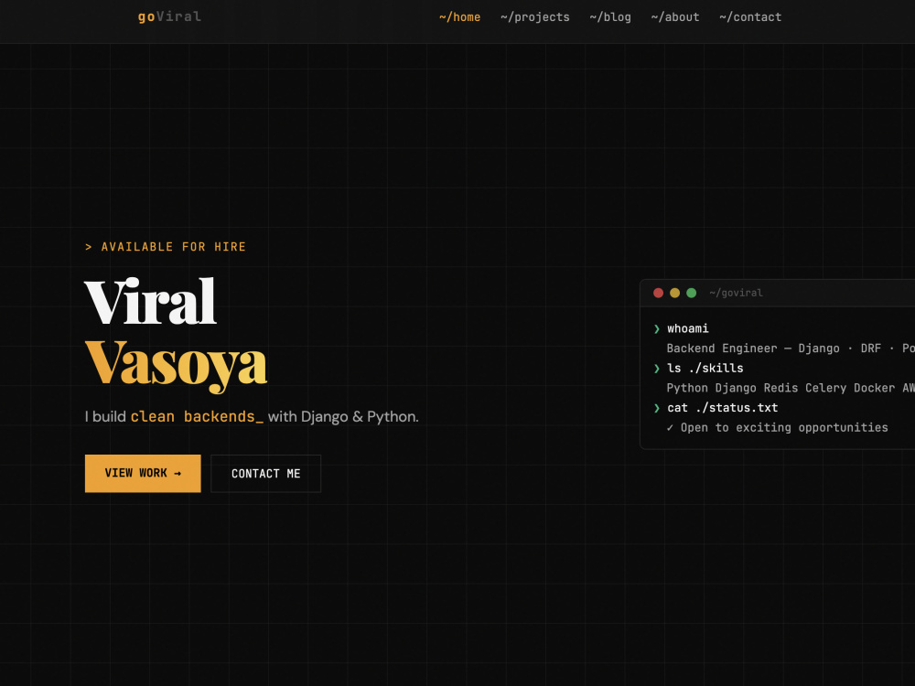Open the ~/blog nav item
This screenshot has height=686, width=915.
pyautogui.click(x=610, y=17)
